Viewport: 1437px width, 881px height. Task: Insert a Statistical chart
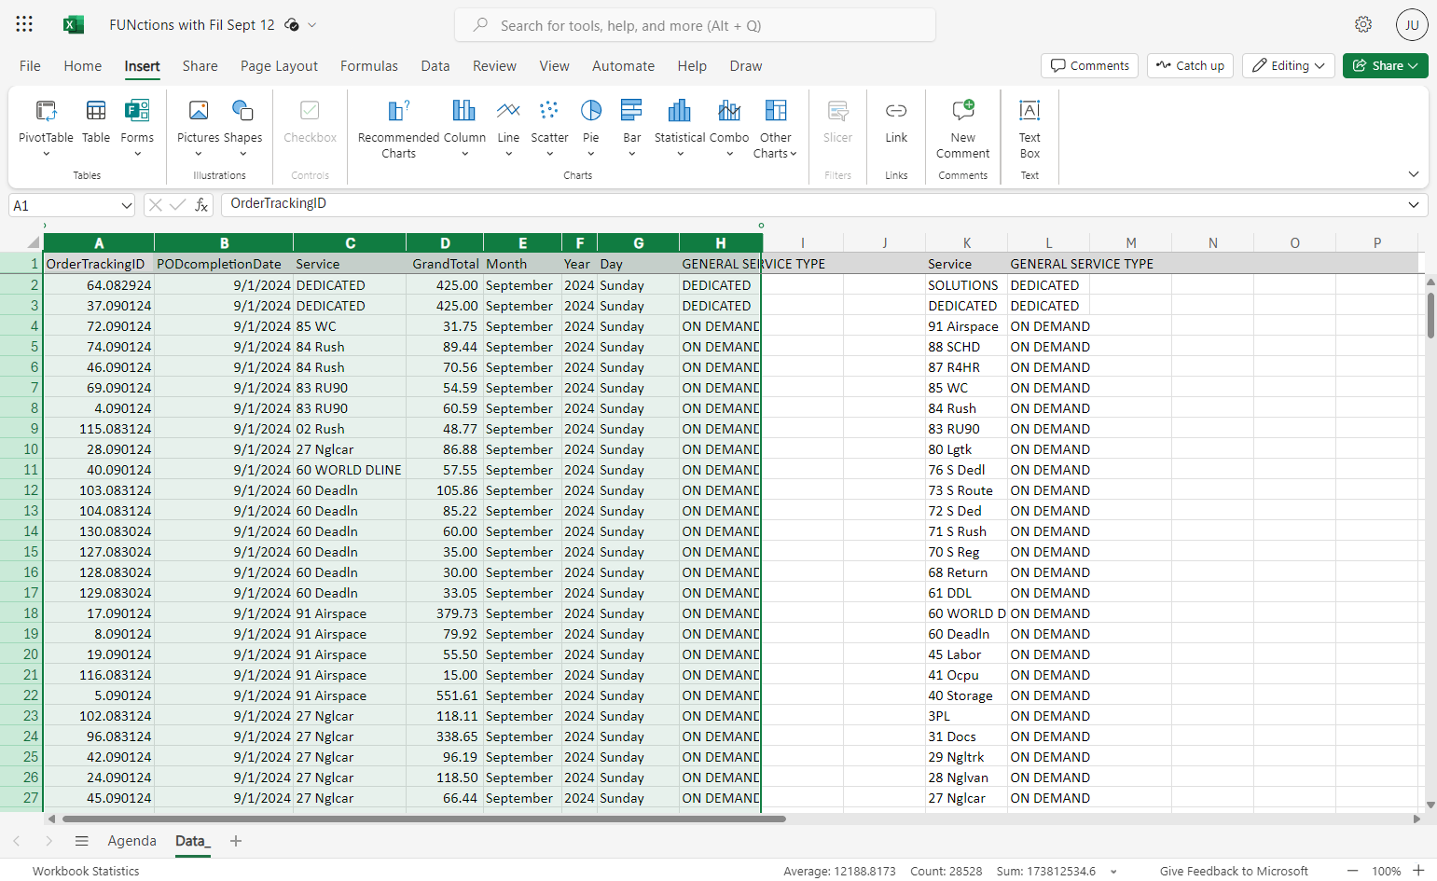click(x=680, y=128)
